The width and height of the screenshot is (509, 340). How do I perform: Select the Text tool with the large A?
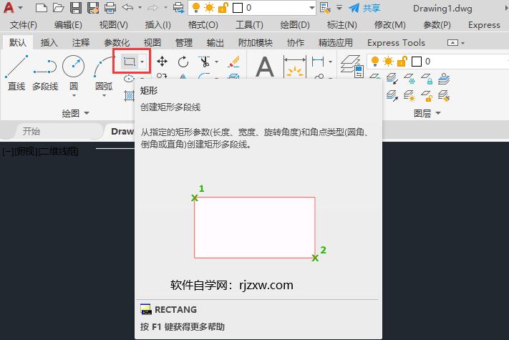click(x=265, y=67)
